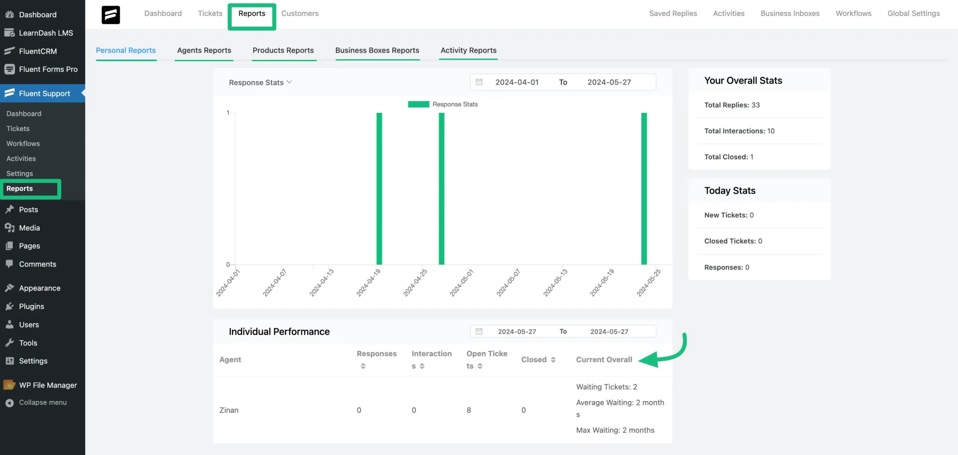Click the LearnDash LMS sidebar icon
Image resolution: width=958 pixels, height=455 pixels.
pos(10,33)
